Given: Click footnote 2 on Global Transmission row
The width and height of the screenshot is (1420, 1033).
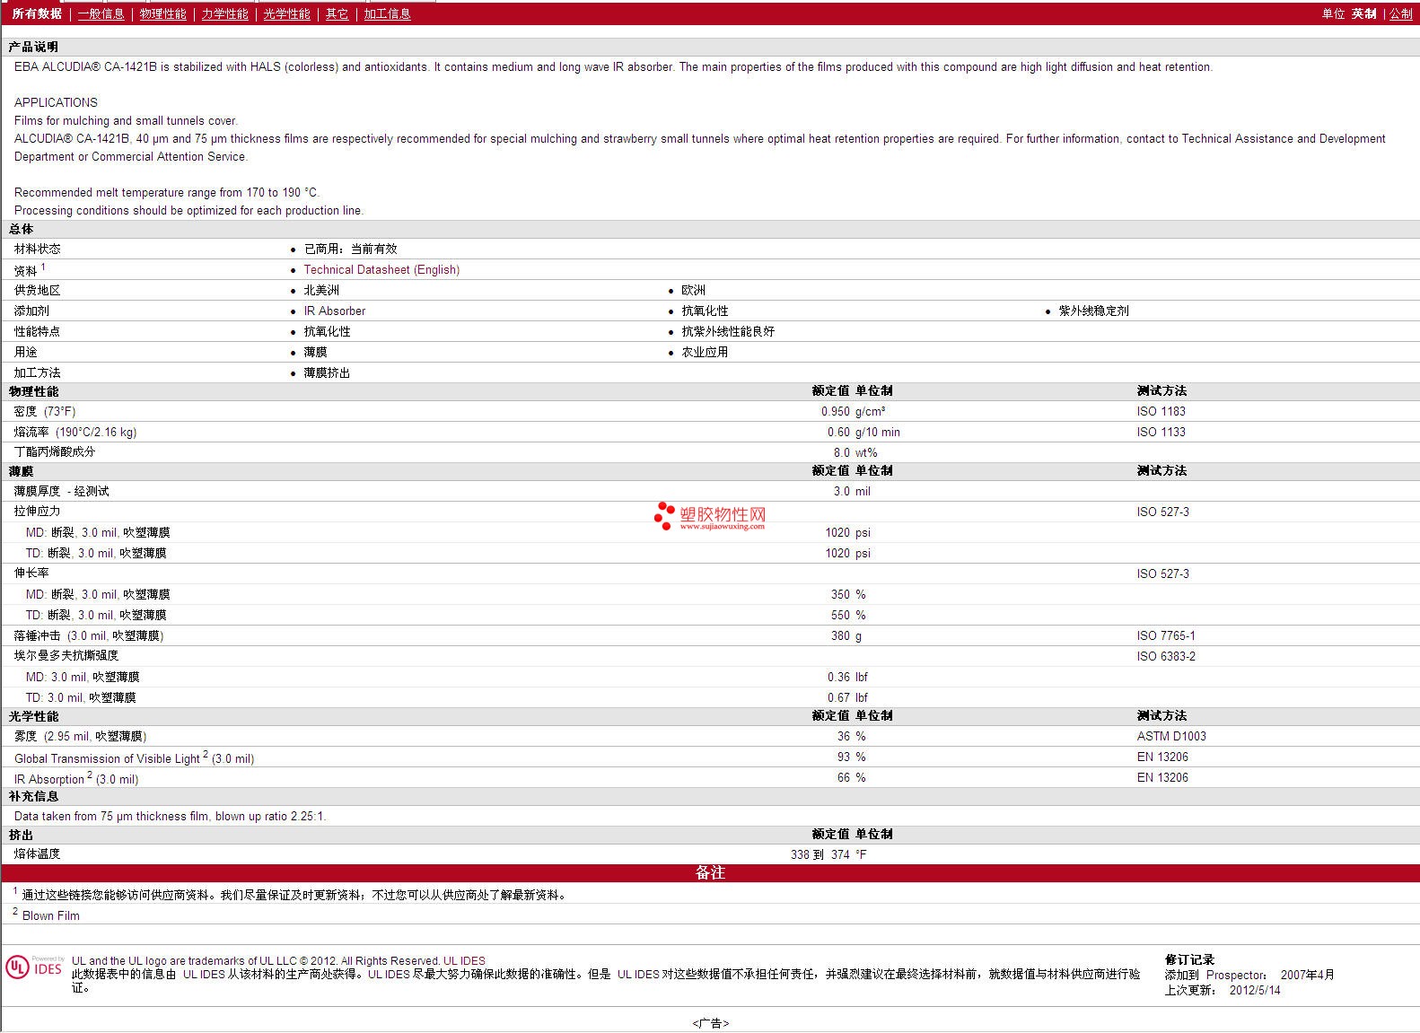Looking at the screenshot, I should [x=206, y=755].
